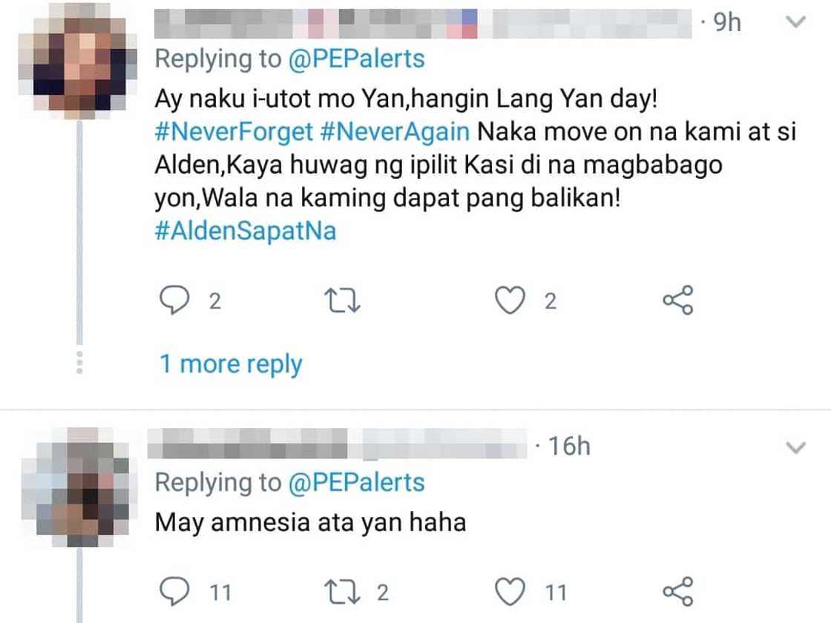
Task: Retweet the first tweet
Action: [x=343, y=301]
